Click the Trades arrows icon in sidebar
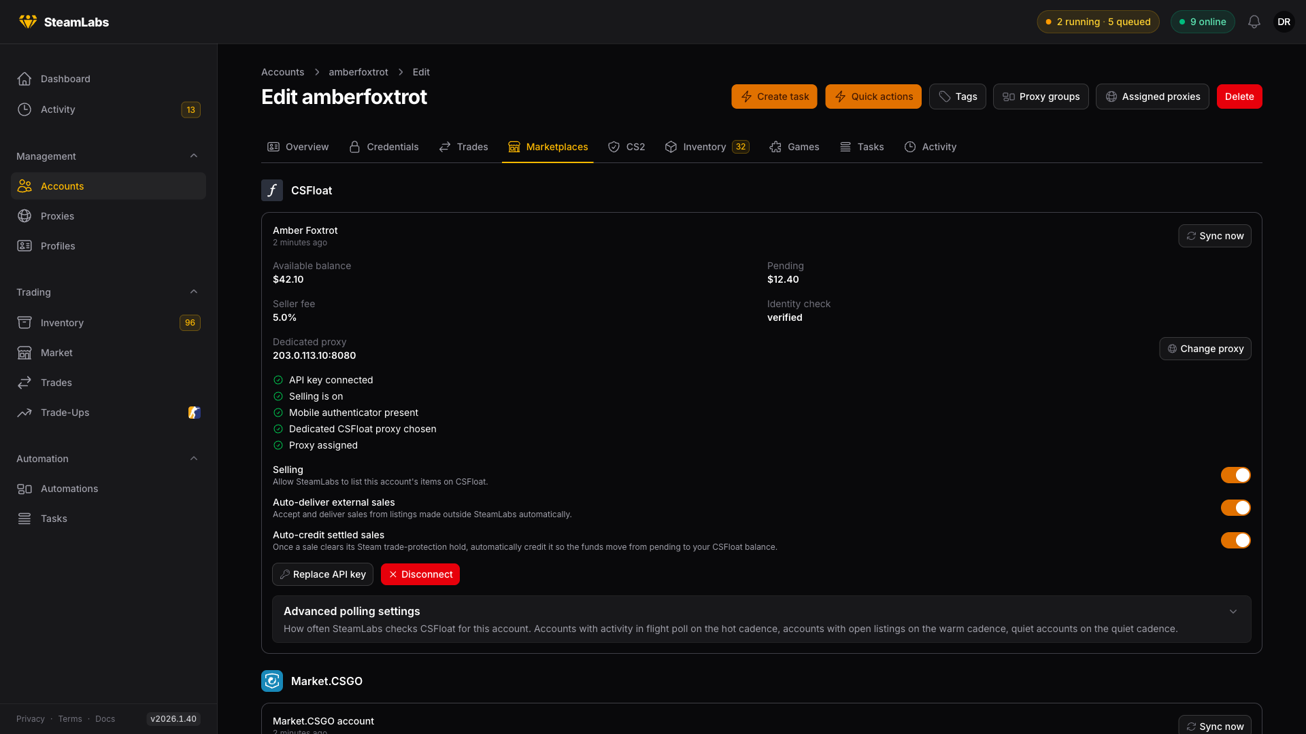Image resolution: width=1306 pixels, height=734 pixels. click(24, 383)
